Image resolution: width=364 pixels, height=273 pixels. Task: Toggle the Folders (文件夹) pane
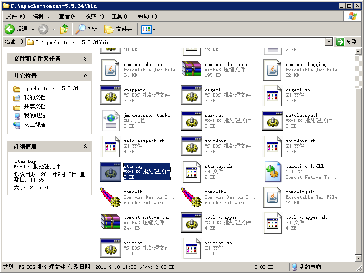click(118, 29)
